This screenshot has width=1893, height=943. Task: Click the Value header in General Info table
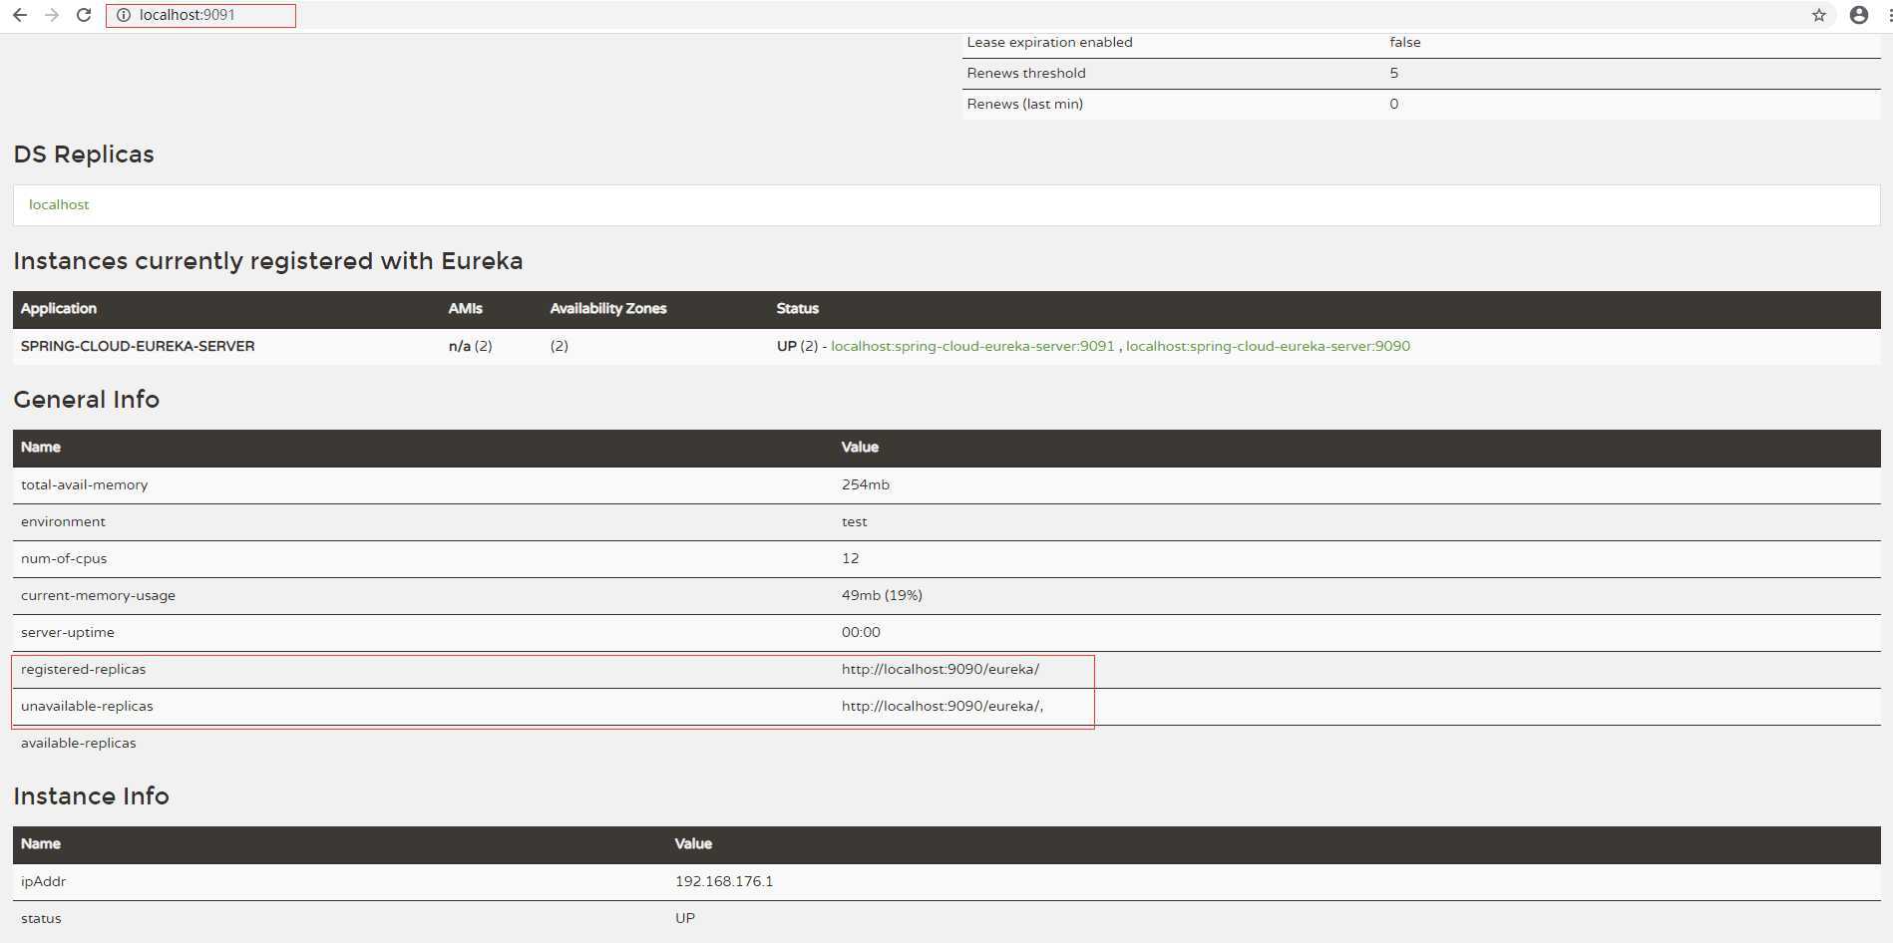(860, 447)
